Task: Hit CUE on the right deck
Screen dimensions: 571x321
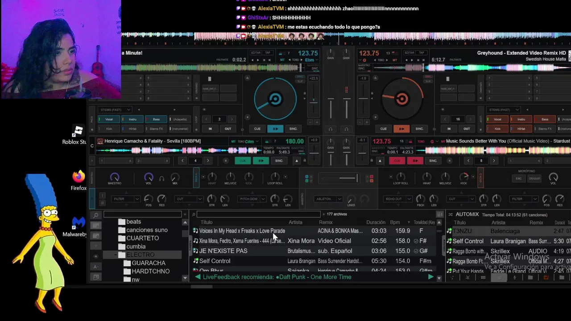Action: tap(383, 129)
